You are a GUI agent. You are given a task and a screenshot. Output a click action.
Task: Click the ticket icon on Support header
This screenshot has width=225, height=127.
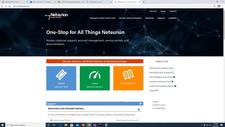pos(141,104)
